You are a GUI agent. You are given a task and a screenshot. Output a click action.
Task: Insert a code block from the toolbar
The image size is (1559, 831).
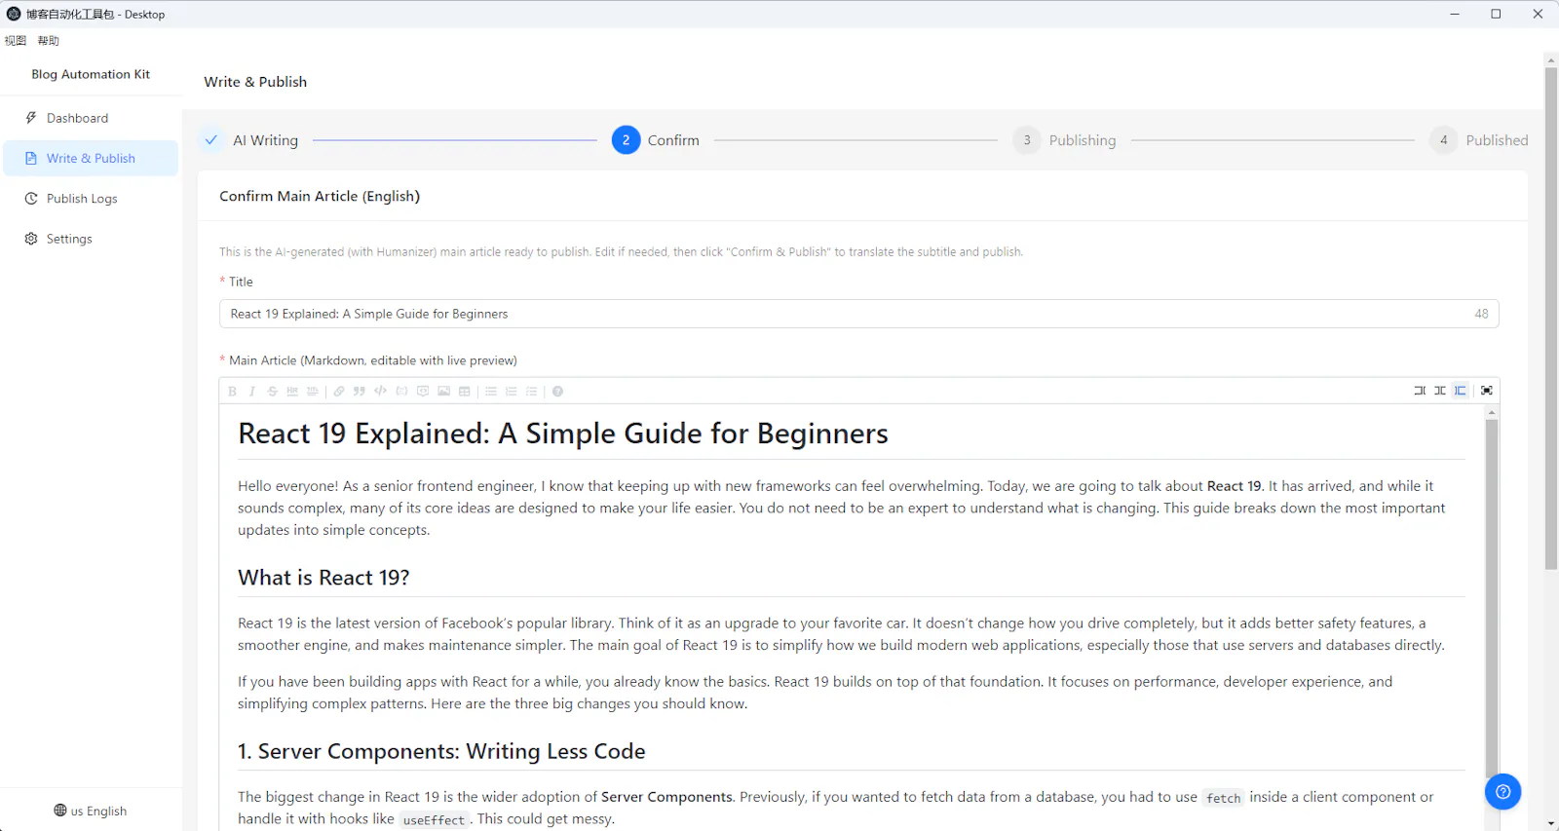click(401, 392)
